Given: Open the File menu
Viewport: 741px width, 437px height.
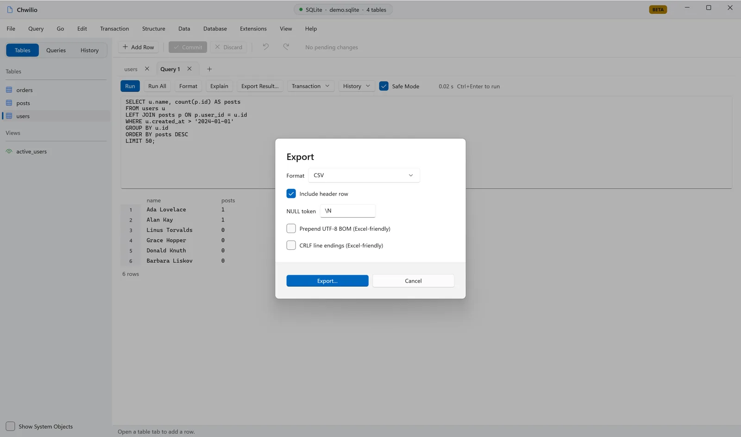Looking at the screenshot, I should 11,29.
